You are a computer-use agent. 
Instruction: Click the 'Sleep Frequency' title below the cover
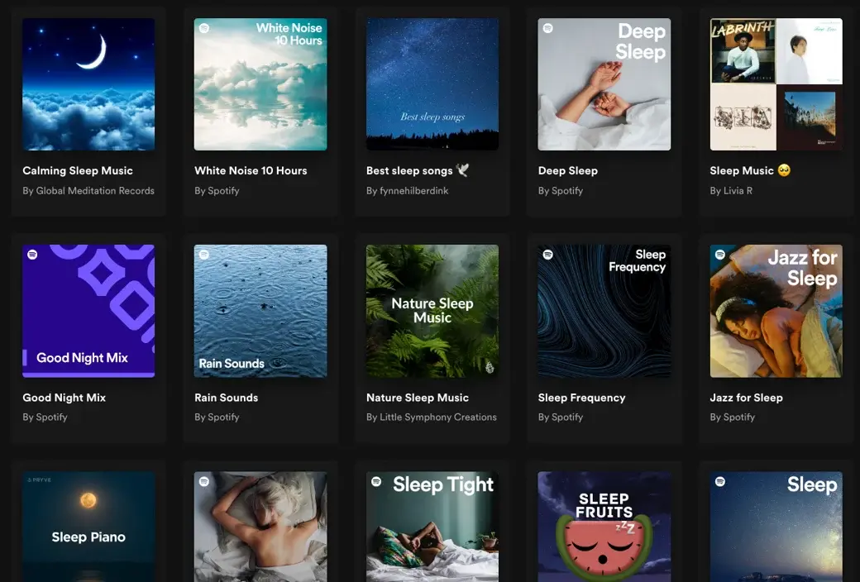click(x=581, y=398)
